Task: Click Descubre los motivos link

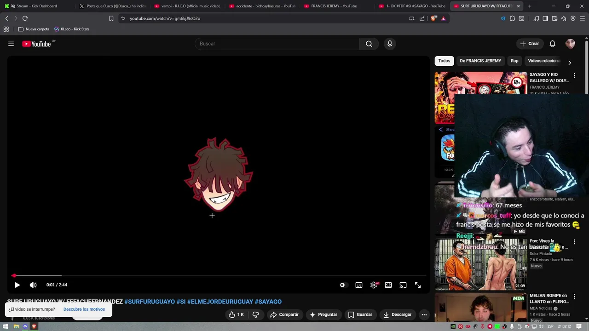Action: (84, 309)
